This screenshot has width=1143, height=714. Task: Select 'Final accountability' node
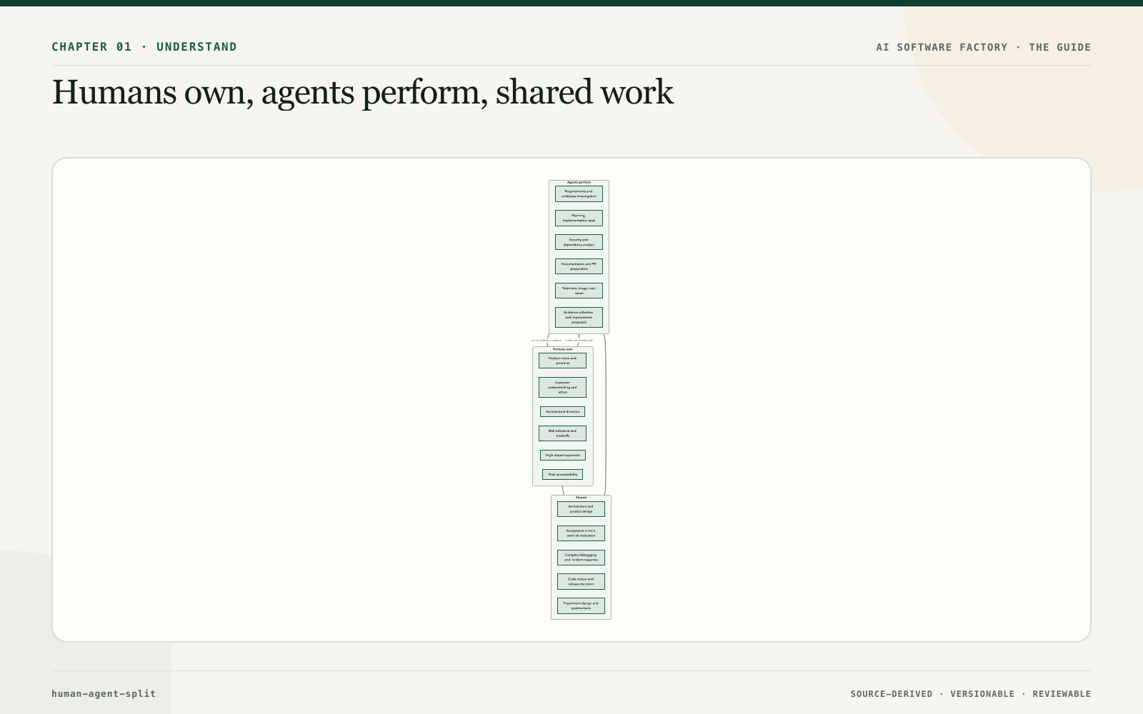tap(562, 474)
